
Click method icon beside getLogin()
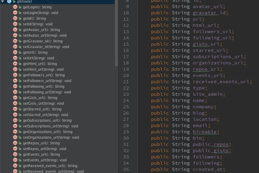pyautogui.click(x=15, y=7)
